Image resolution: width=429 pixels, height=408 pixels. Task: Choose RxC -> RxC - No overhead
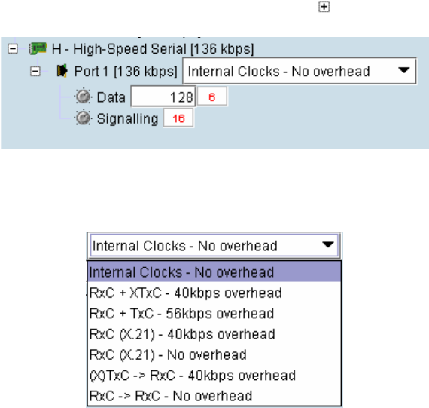click(214, 395)
